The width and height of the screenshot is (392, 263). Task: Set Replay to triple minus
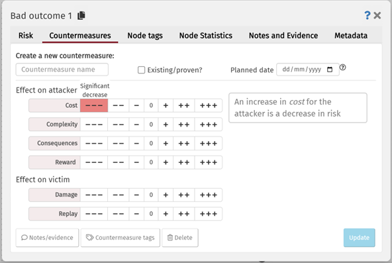click(94, 214)
